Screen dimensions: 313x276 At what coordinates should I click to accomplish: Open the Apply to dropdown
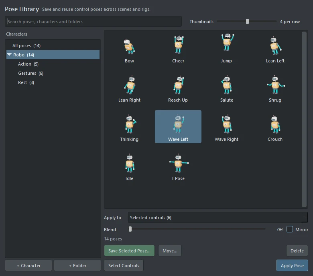pos(218,218)
